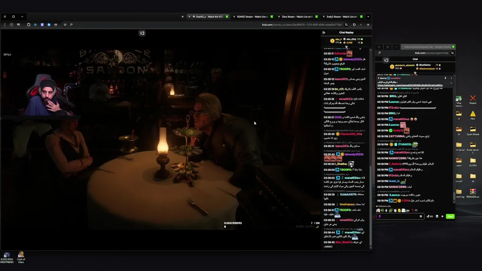The width and height of the screenshot is (482, 271).
Task: Collapse the Chat Replay panel
Action: tap(323, 32)
